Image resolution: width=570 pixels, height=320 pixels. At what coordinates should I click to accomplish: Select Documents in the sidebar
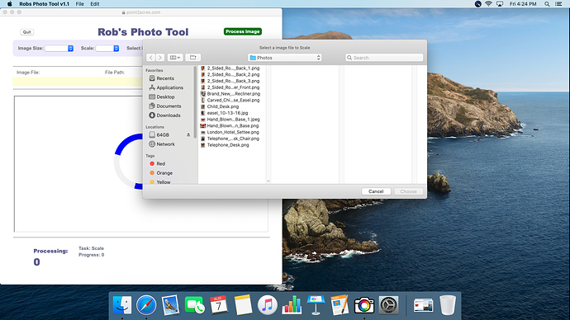click(165, 106)
